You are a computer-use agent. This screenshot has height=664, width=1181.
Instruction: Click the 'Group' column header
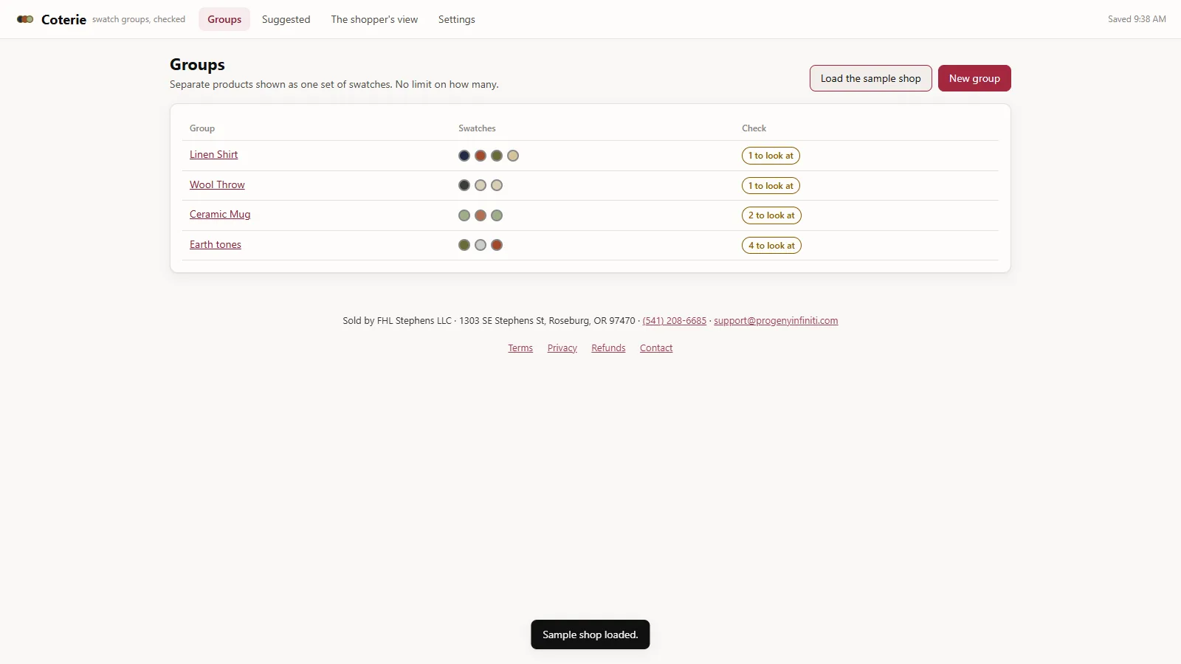(202, 128)
